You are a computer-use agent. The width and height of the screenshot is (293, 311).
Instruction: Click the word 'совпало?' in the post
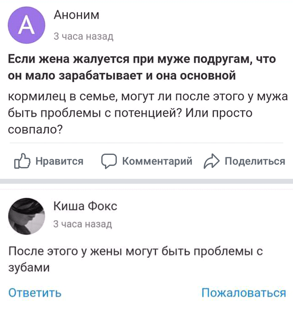(36, 130)
